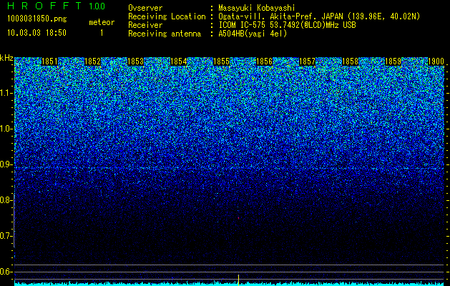Click the 1853 time marker
The height and width of the screenshot is (286, 450).
click(x=135, y=61)
